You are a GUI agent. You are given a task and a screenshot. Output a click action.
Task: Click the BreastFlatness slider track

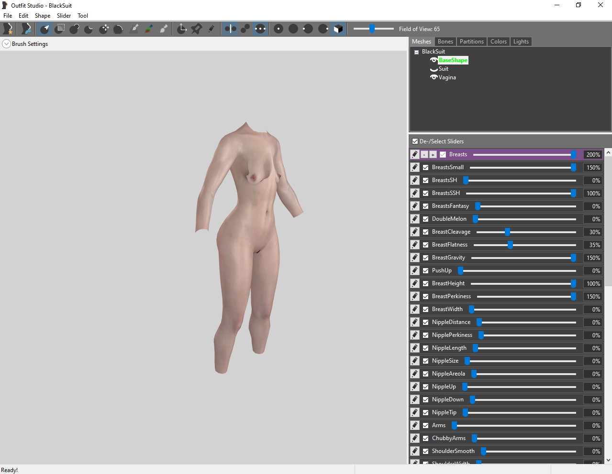point(525,245)
